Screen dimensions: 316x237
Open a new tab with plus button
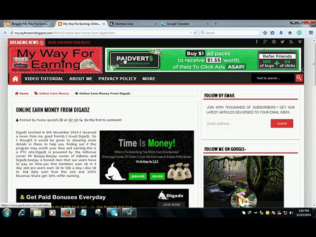[x=215, y=24]
